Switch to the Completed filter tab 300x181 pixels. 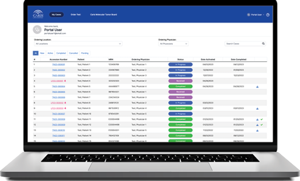pos(61,53)
